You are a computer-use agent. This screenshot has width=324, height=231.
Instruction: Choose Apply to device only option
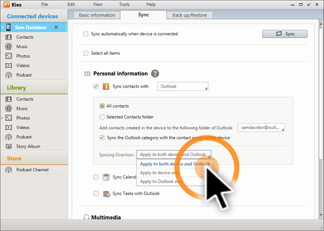[175, 173]
